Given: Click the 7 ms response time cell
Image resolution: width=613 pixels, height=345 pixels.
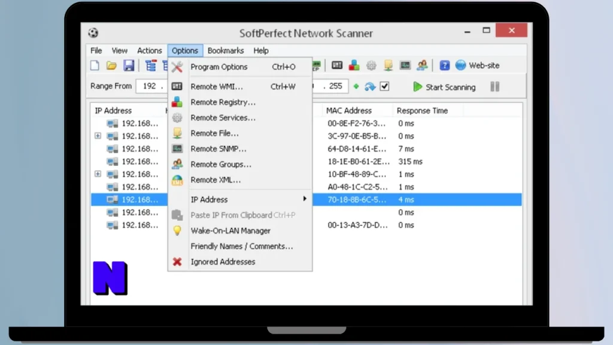Looking at the screenshot, I should tap(406, 149).
